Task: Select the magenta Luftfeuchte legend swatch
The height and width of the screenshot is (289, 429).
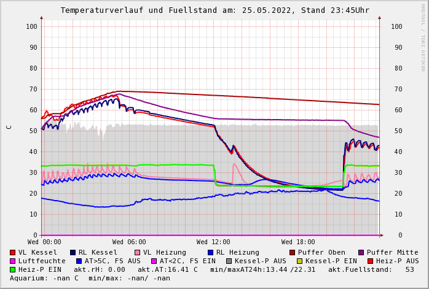Action: (13, 261)
